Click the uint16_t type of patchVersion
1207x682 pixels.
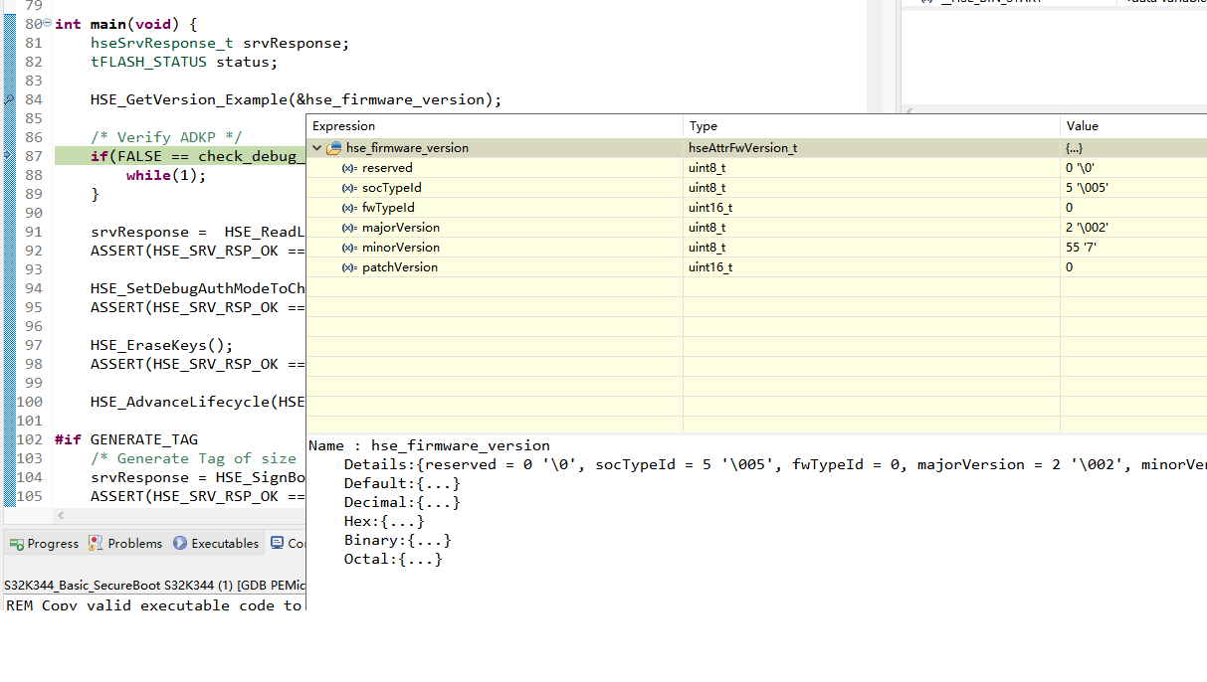(x=710, y=267)
